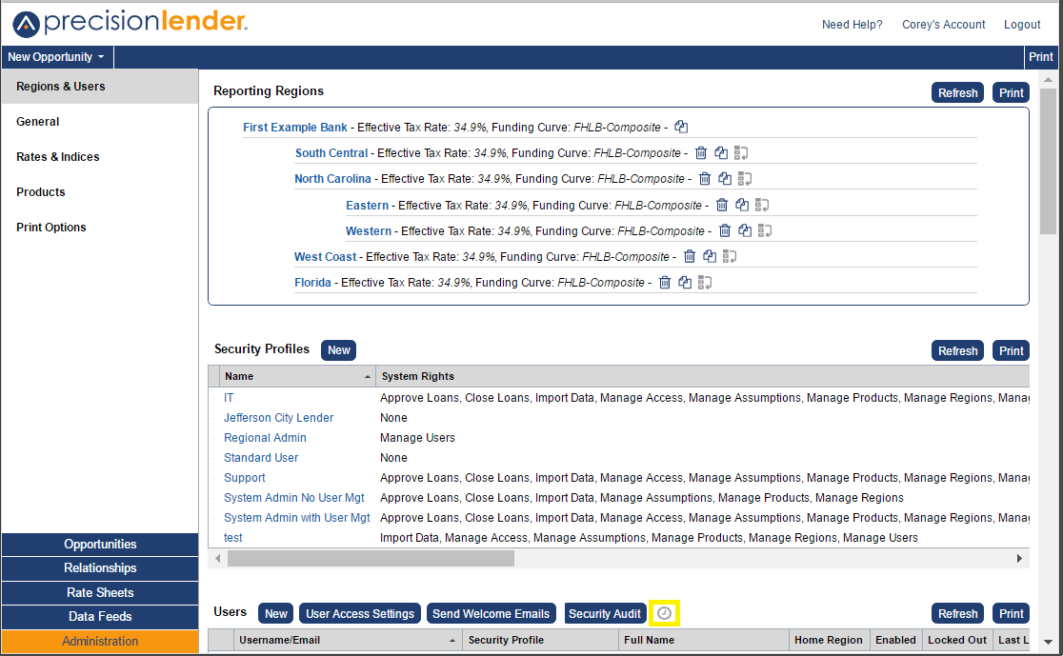1063x656 pixels.
Task: Sort Users by the Username/Email column arrow
Action: [452, 641]
